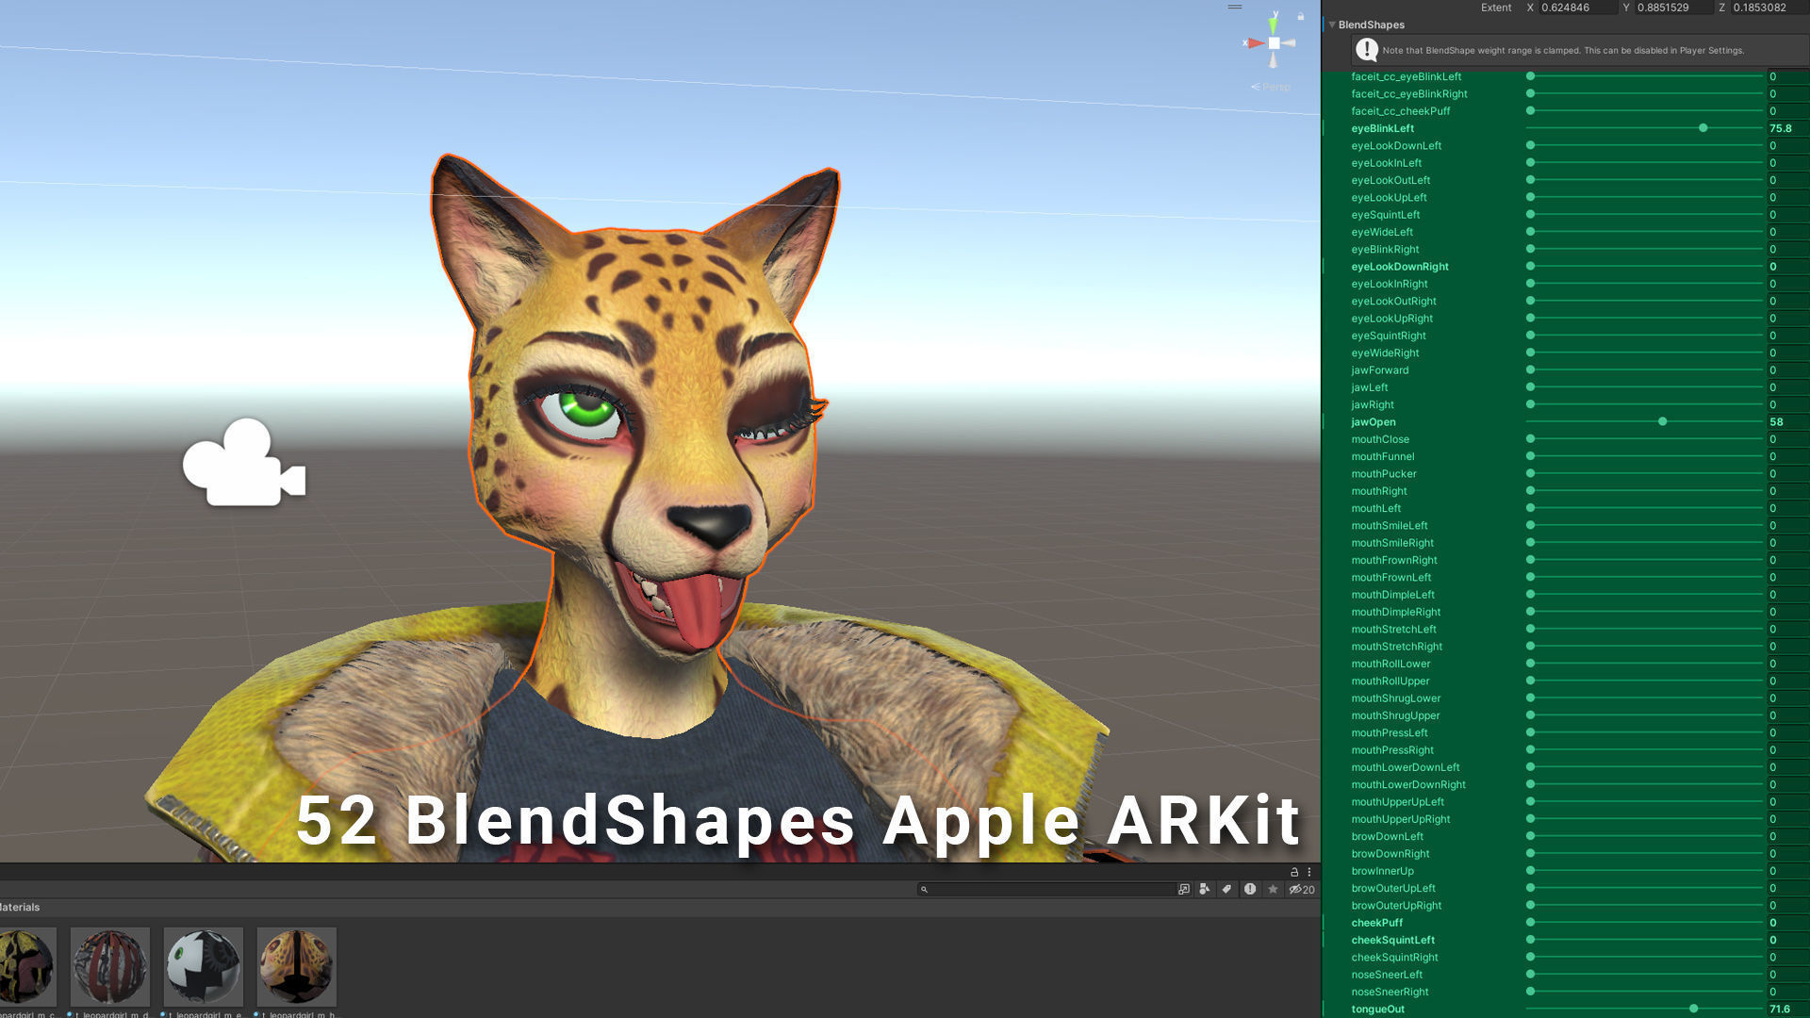1810x1018 pixels.
Task: Open search in new window icon
Action: click(1184, 889)
